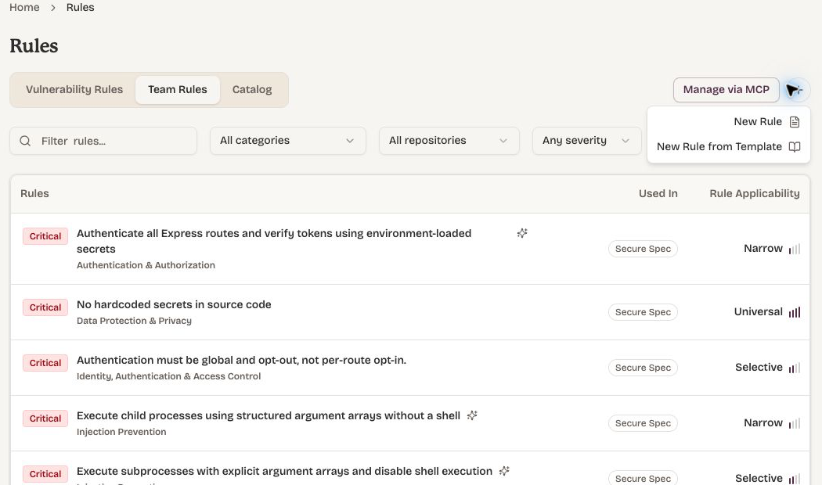This screenshot has height=485, width=822.
Task: Click the breadcrumb chevron between Home and Rules
Action: coord(53,8)
